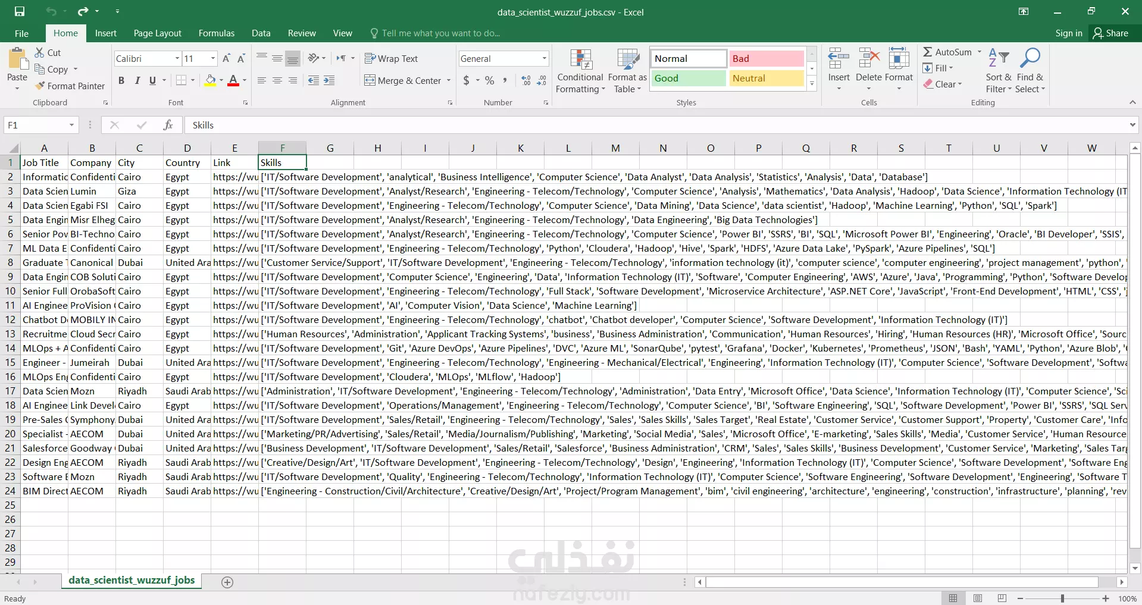Click the Paste clipboard icon
The width and height of the screenshot is (1142, 605).
click(17, 59)
